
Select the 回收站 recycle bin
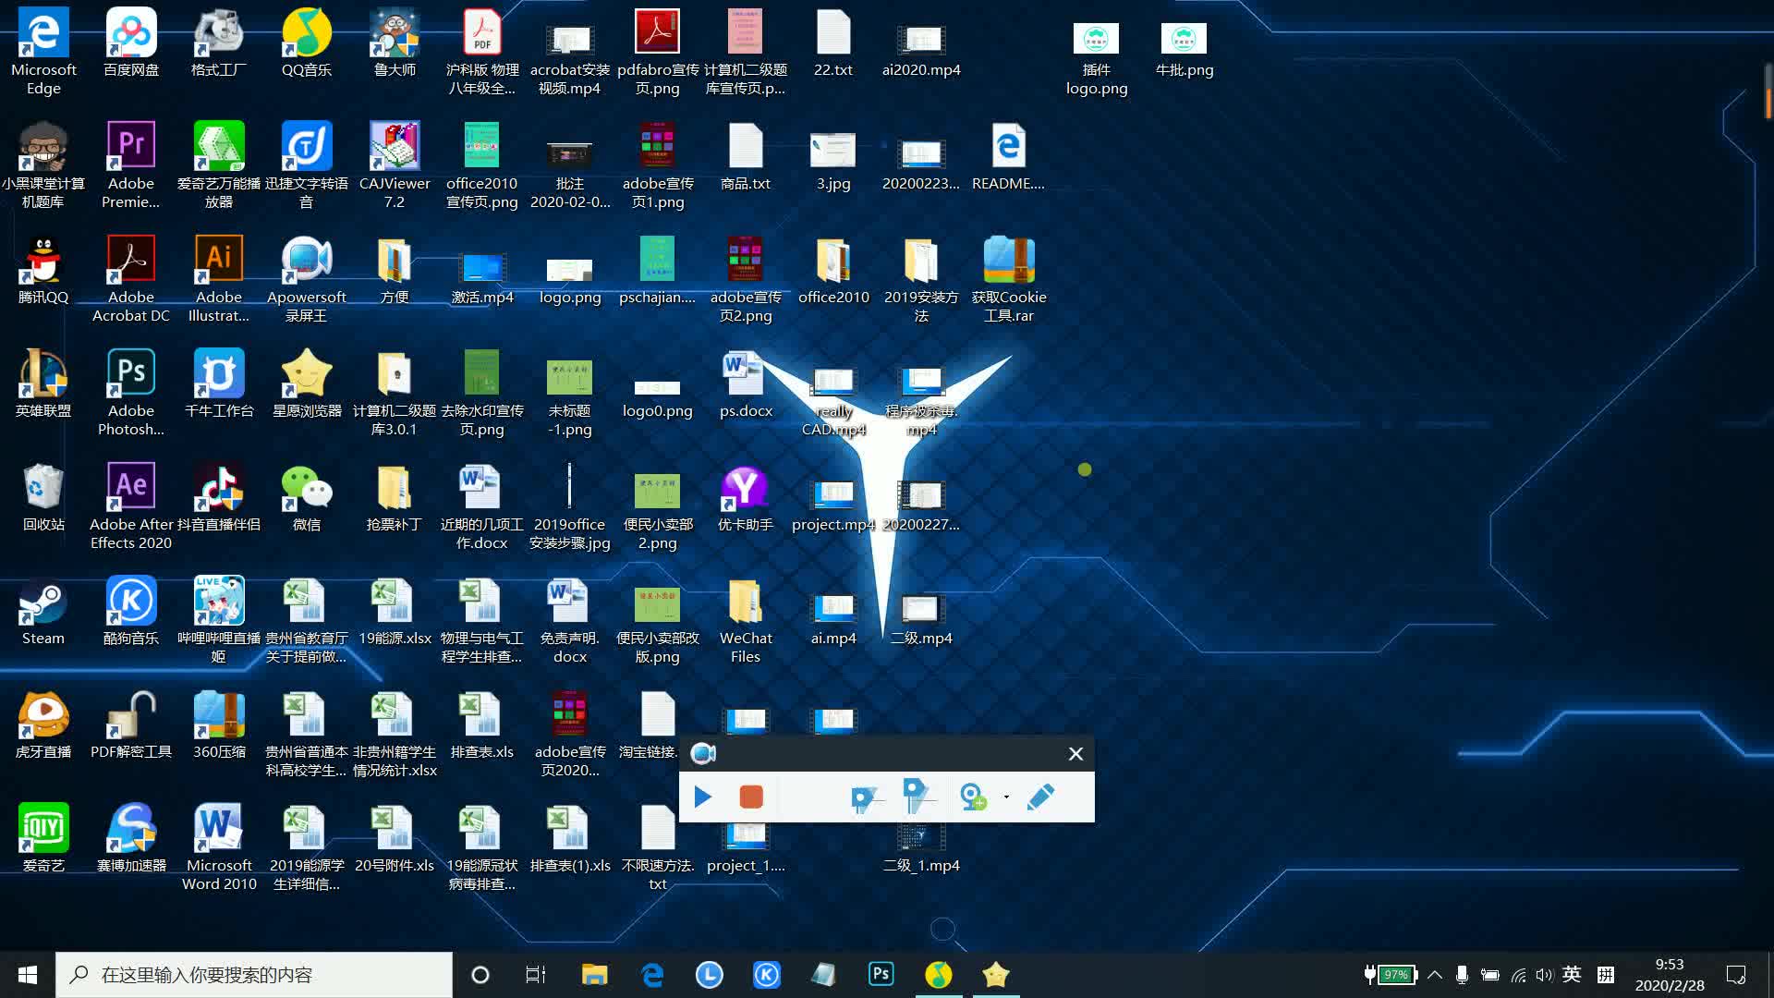(43, 497)
